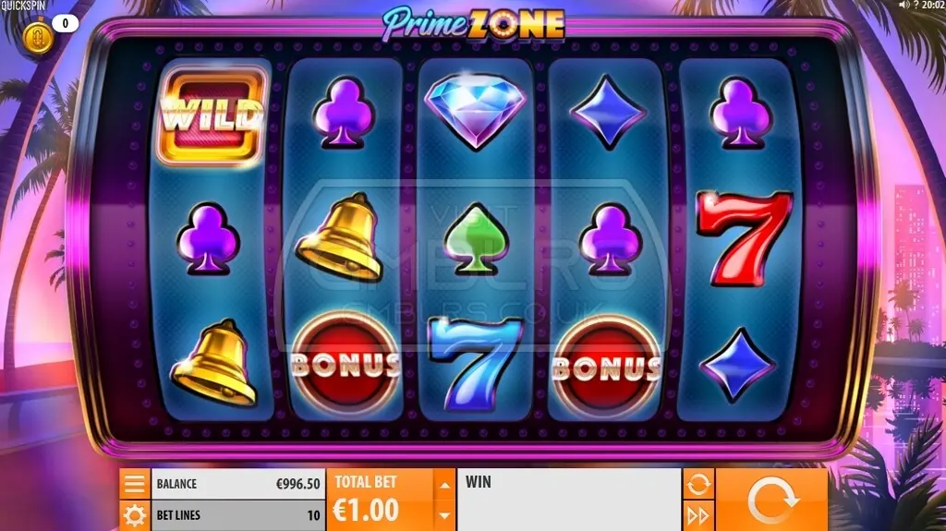Click the coin counter badge showing 0
Screen dimensions: 946x531
click(x=66, y=23)
